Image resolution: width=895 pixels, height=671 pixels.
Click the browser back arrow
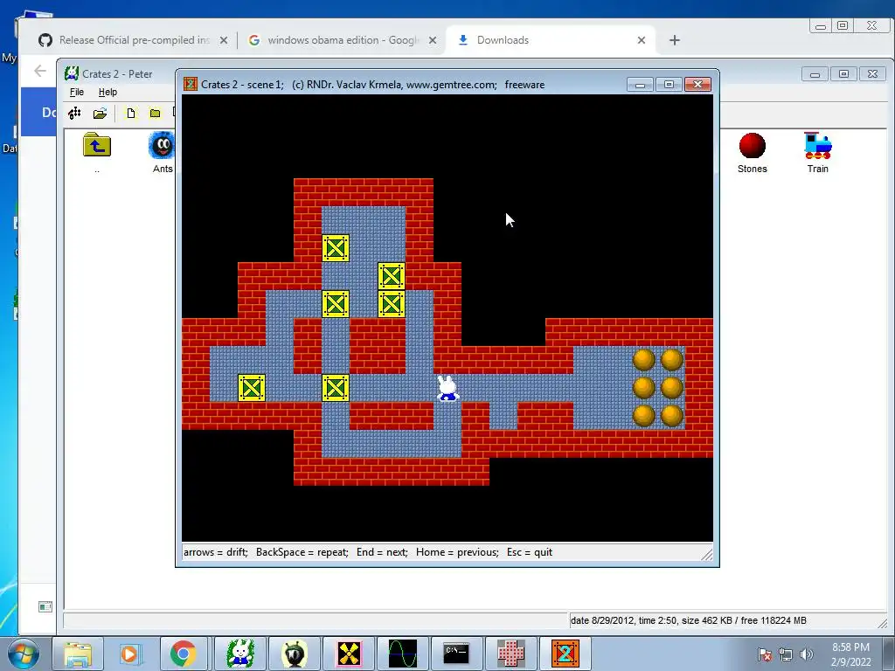point(40,71)
